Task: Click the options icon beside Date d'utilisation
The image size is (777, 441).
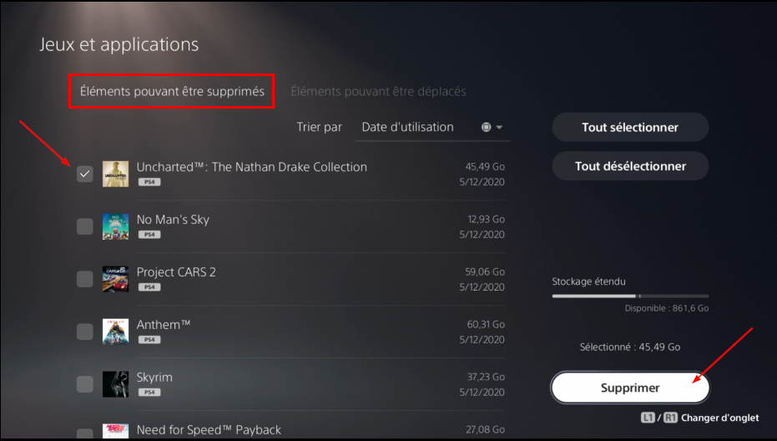Action: tap(486, 127)
